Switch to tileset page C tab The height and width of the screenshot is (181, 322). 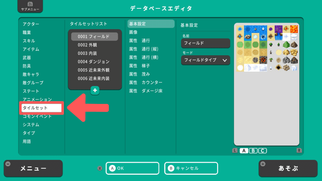[x=262, y=151]
